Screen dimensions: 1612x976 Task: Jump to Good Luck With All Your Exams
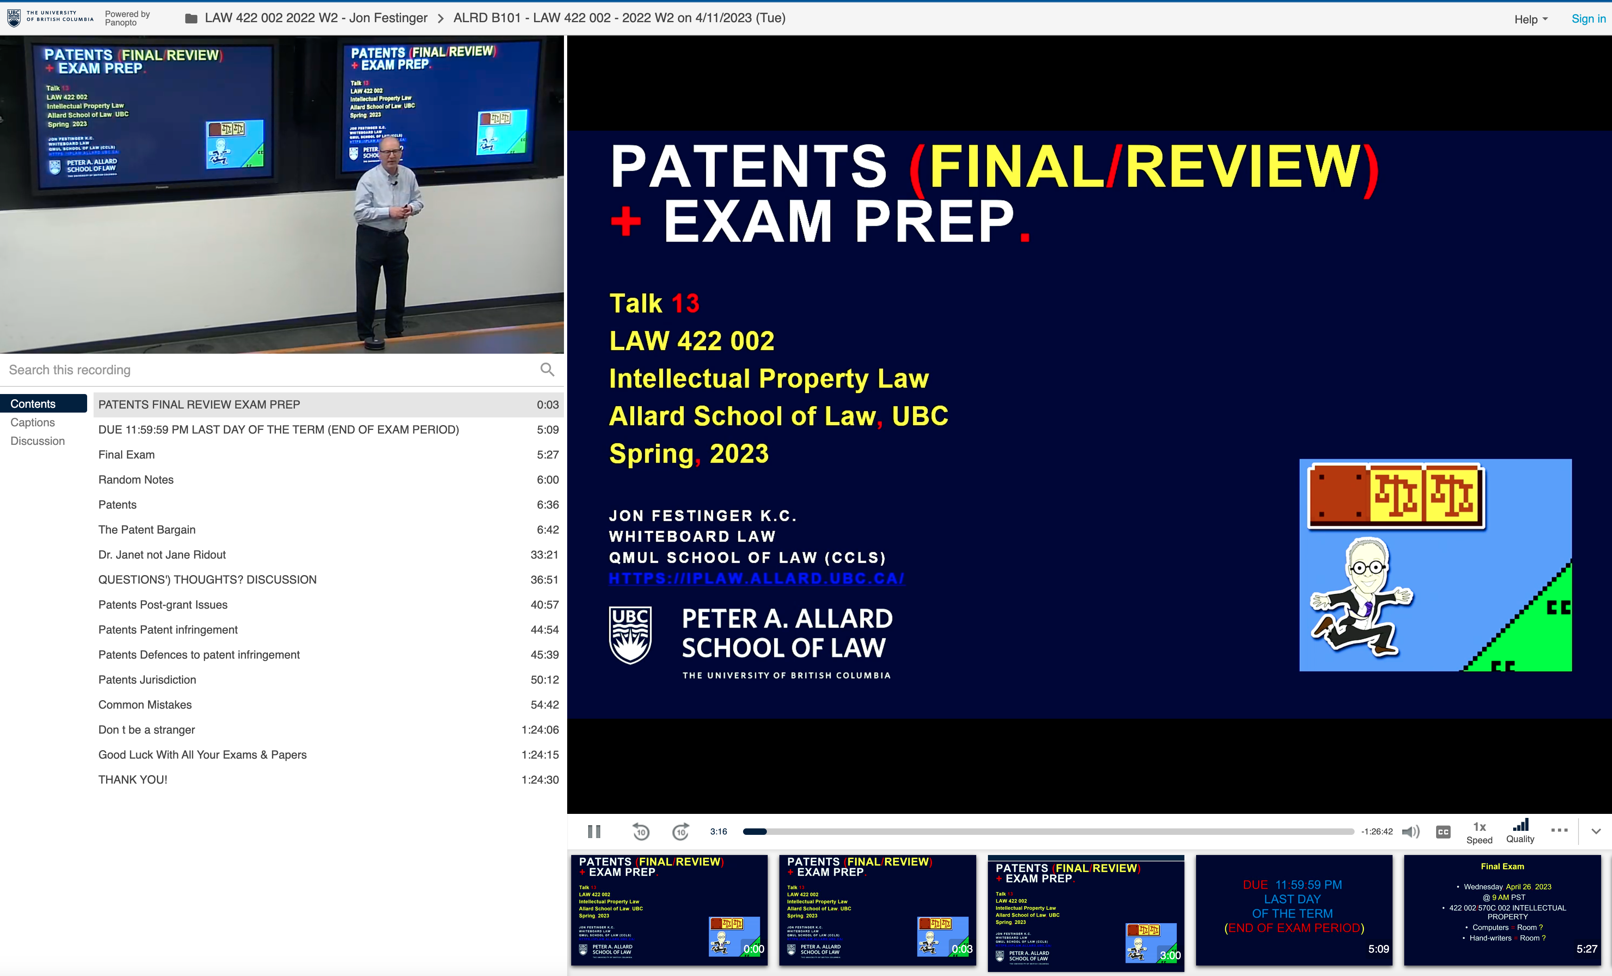pyautogui.click(x=328, y=754)
